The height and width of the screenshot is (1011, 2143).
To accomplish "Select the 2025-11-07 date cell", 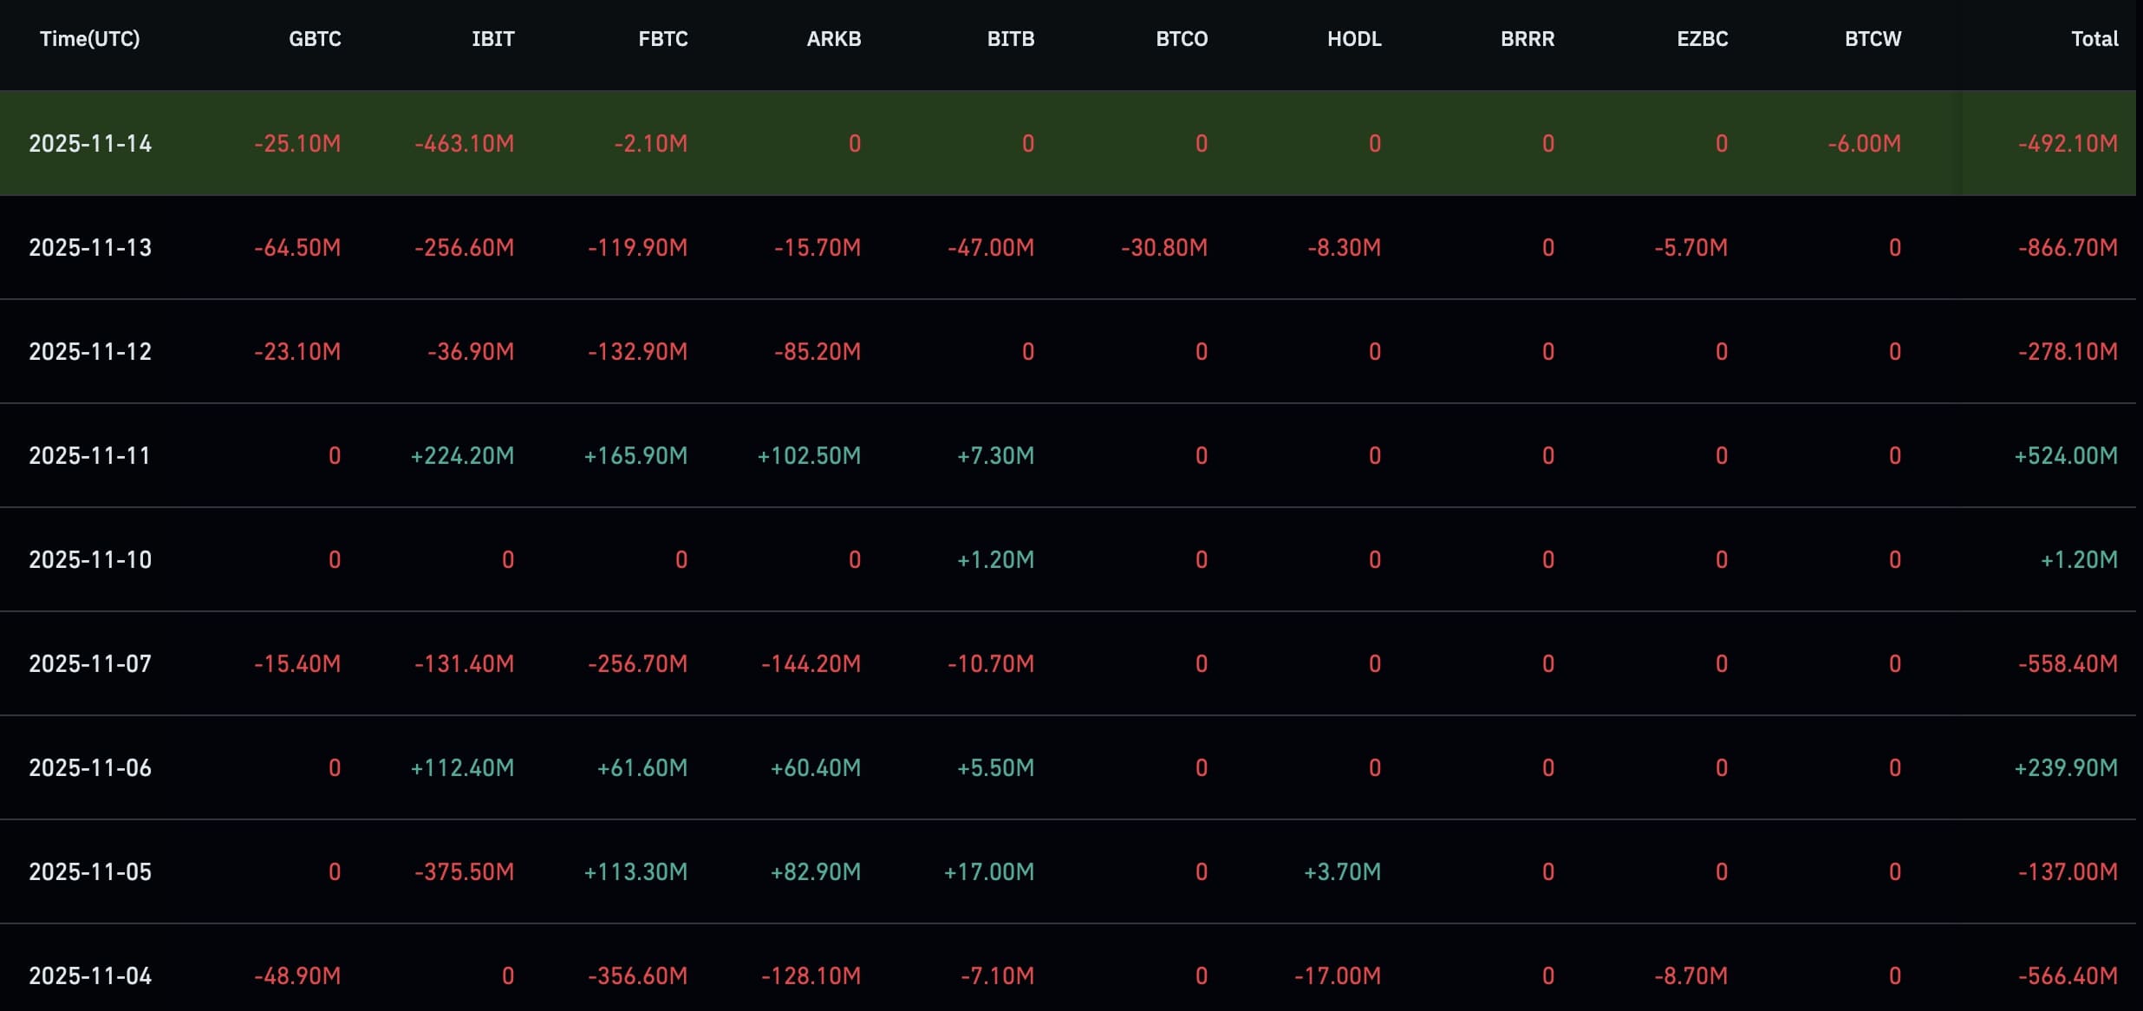I will 90,664.
